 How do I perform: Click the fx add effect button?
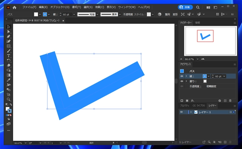coord(192,101)
